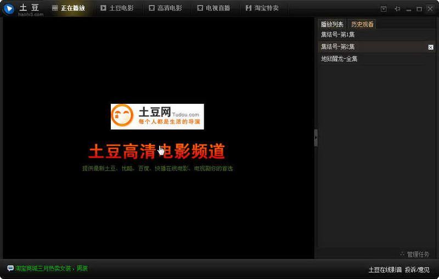439x279 pixels.
Task: Click the Tudou blue logo icon
Action: click(x=9, y=9)
